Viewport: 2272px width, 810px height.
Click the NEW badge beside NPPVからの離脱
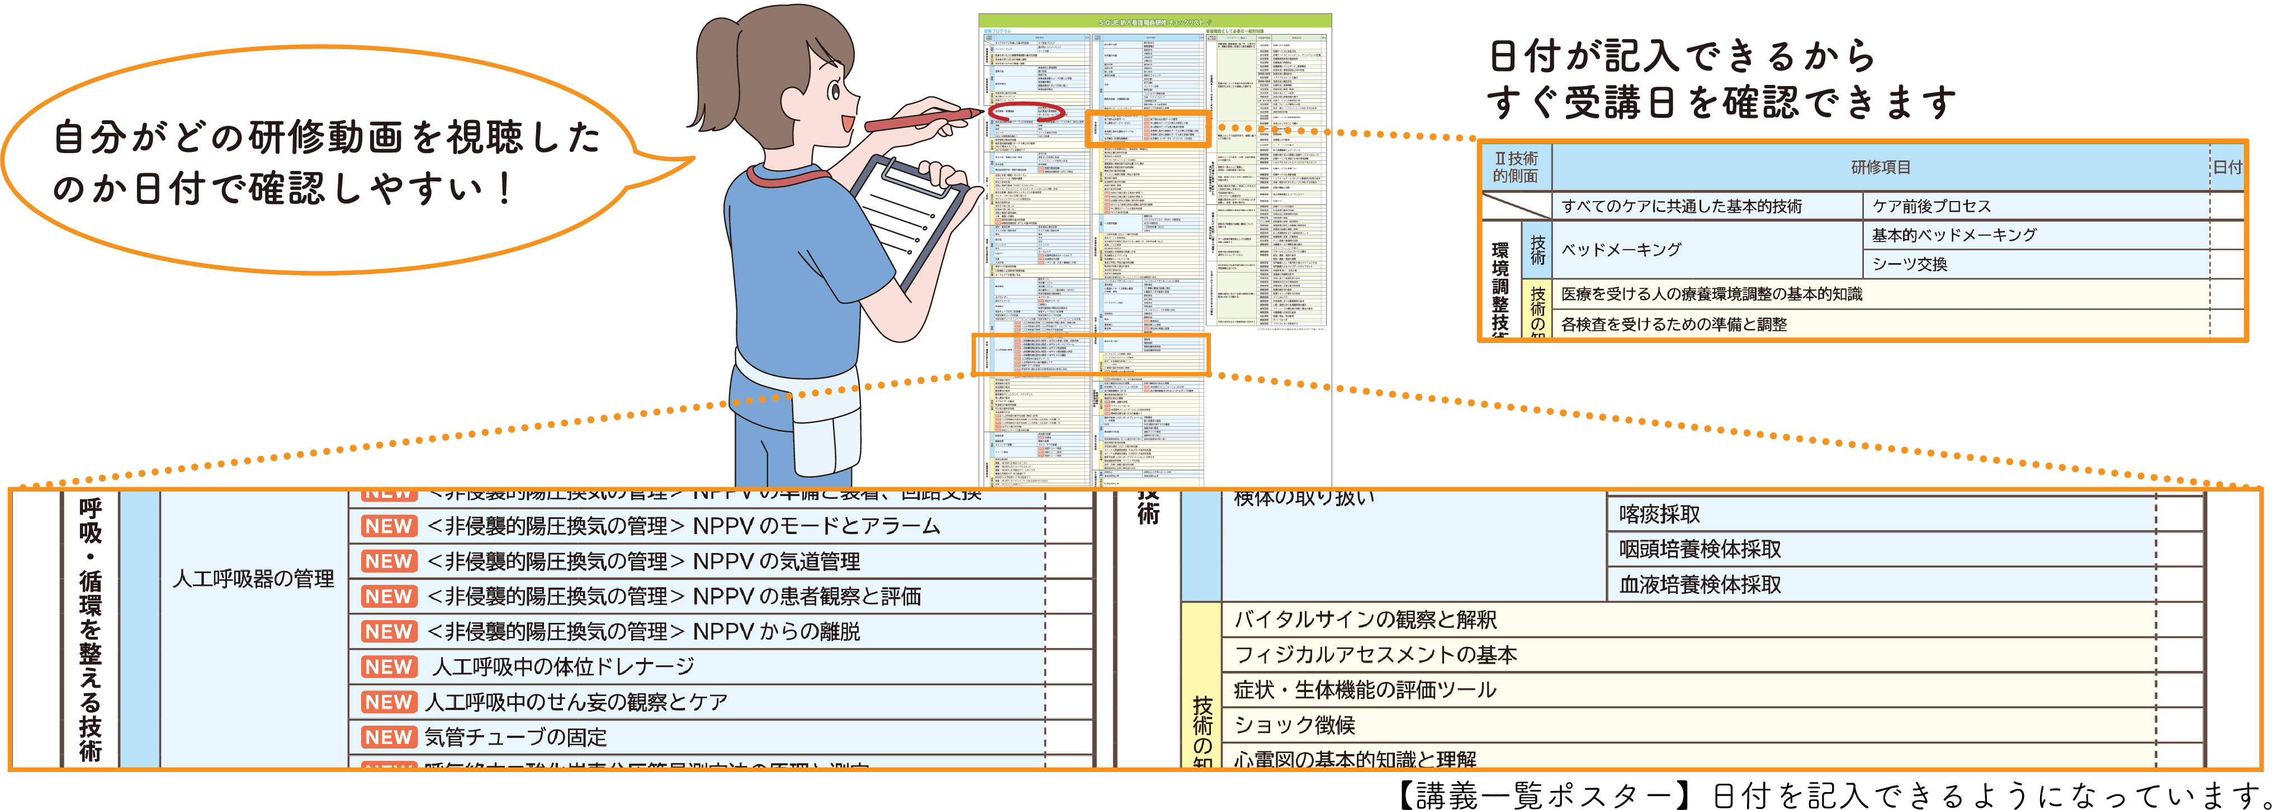coord(389,632)
